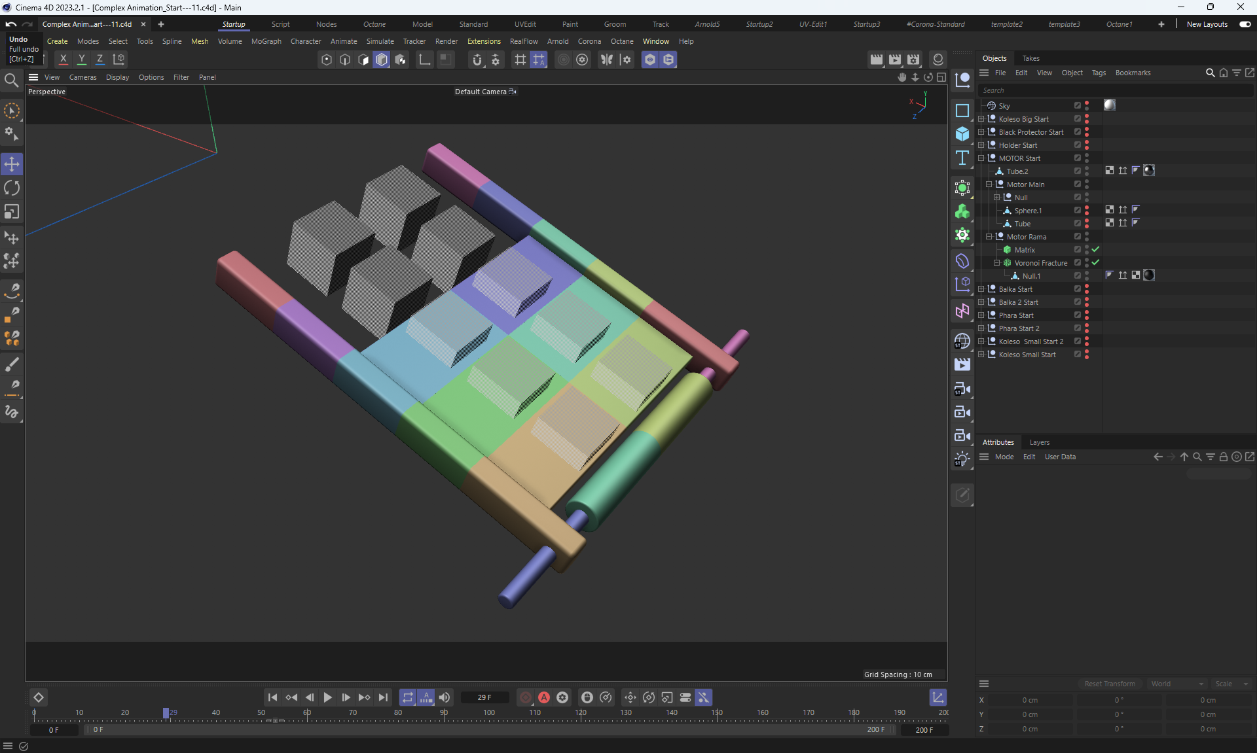This screenshot has height=753, width=1257.
Task: Toggle the X axis lock
Action: (63, 59)
